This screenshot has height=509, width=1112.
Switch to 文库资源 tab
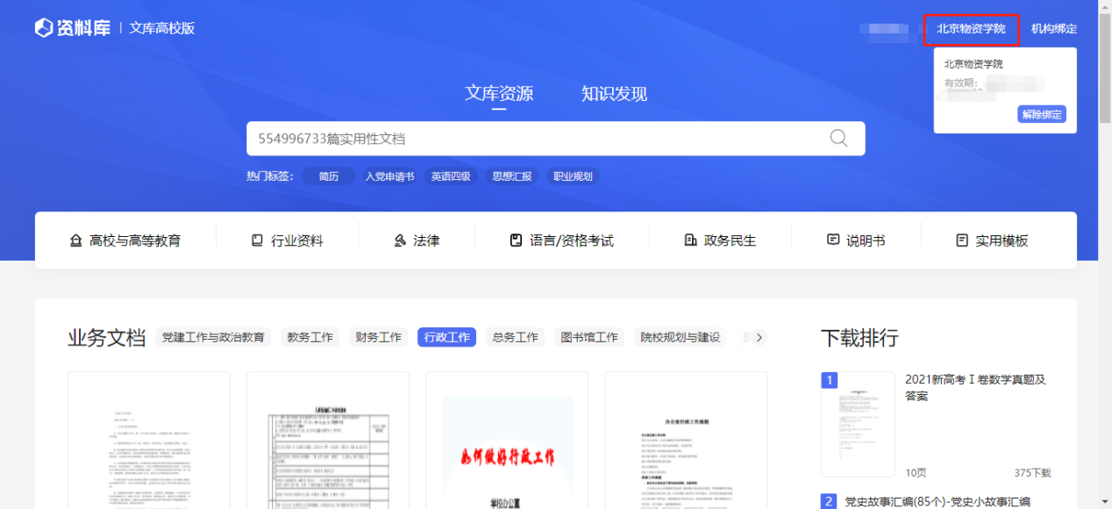point(498,94)
